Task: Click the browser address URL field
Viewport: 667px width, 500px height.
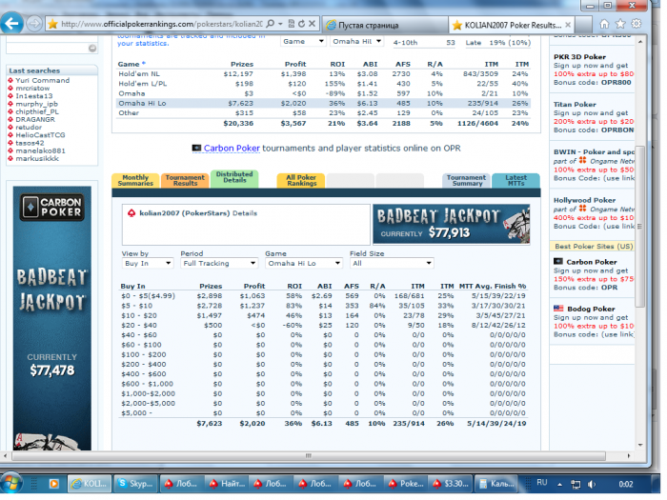Action: 162,24
